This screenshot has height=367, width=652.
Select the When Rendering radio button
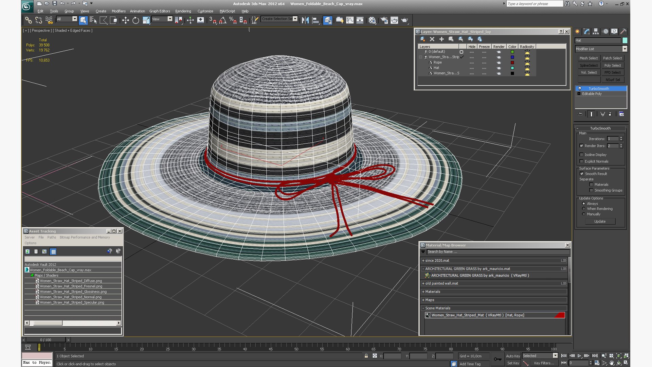coord(584,209)
